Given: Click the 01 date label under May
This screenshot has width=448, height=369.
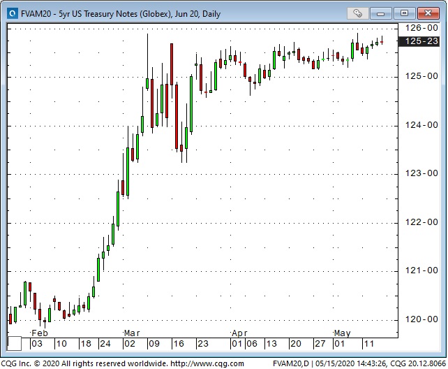Looking at the screenshot, I should (339, 344).
